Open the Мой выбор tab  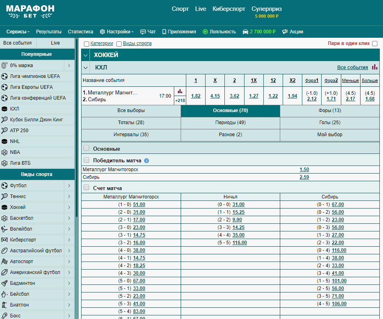pyautogui.click(x=330, y=135)
